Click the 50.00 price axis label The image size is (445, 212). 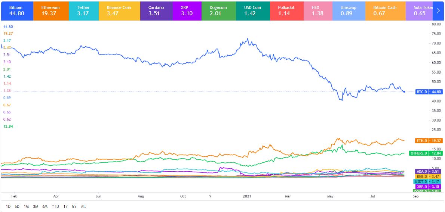pyautogui.click(x=436, y=82)
